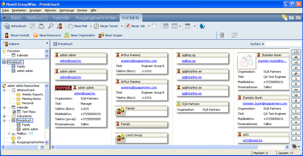The image size is (303, 156).
Task: Open the us01@sqad.loc email link
Action: 253,140
